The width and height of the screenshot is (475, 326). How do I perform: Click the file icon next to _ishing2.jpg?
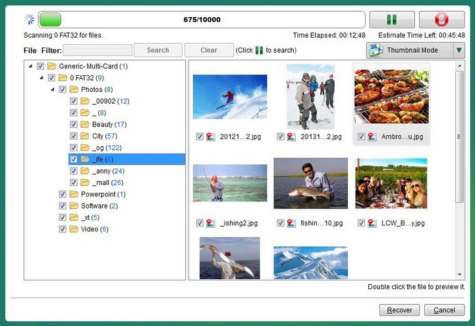211,223
